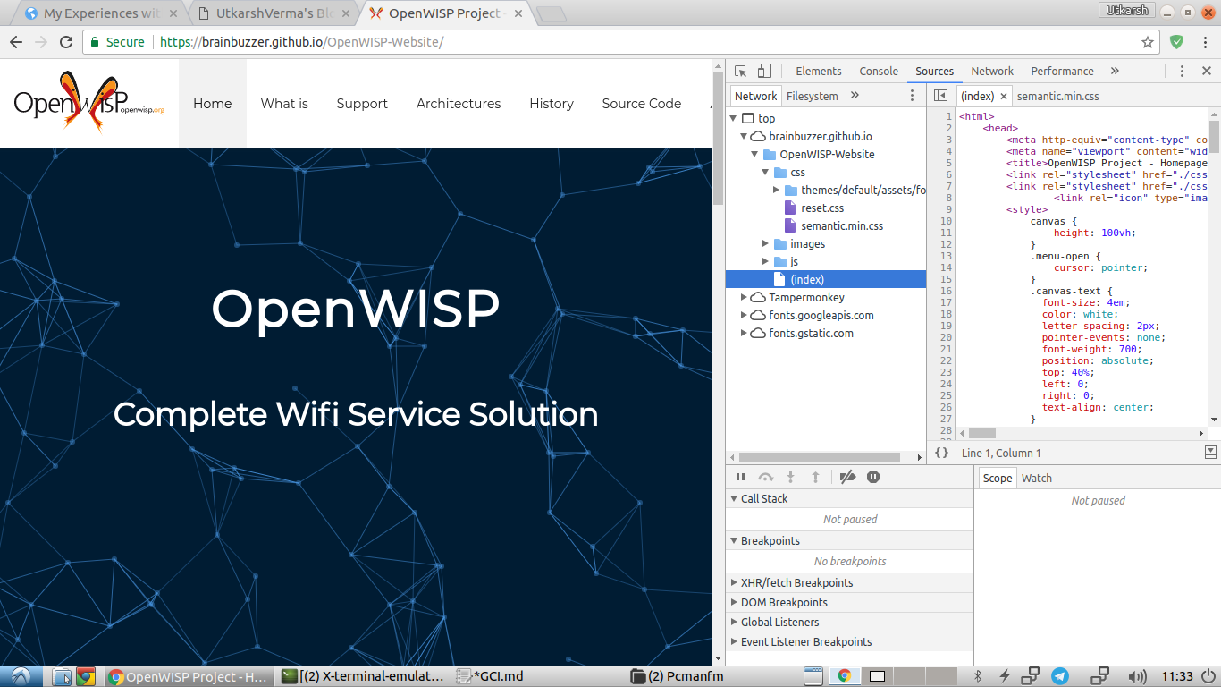Reload the page
The image size is (1221, 687).
pos(66,42)
